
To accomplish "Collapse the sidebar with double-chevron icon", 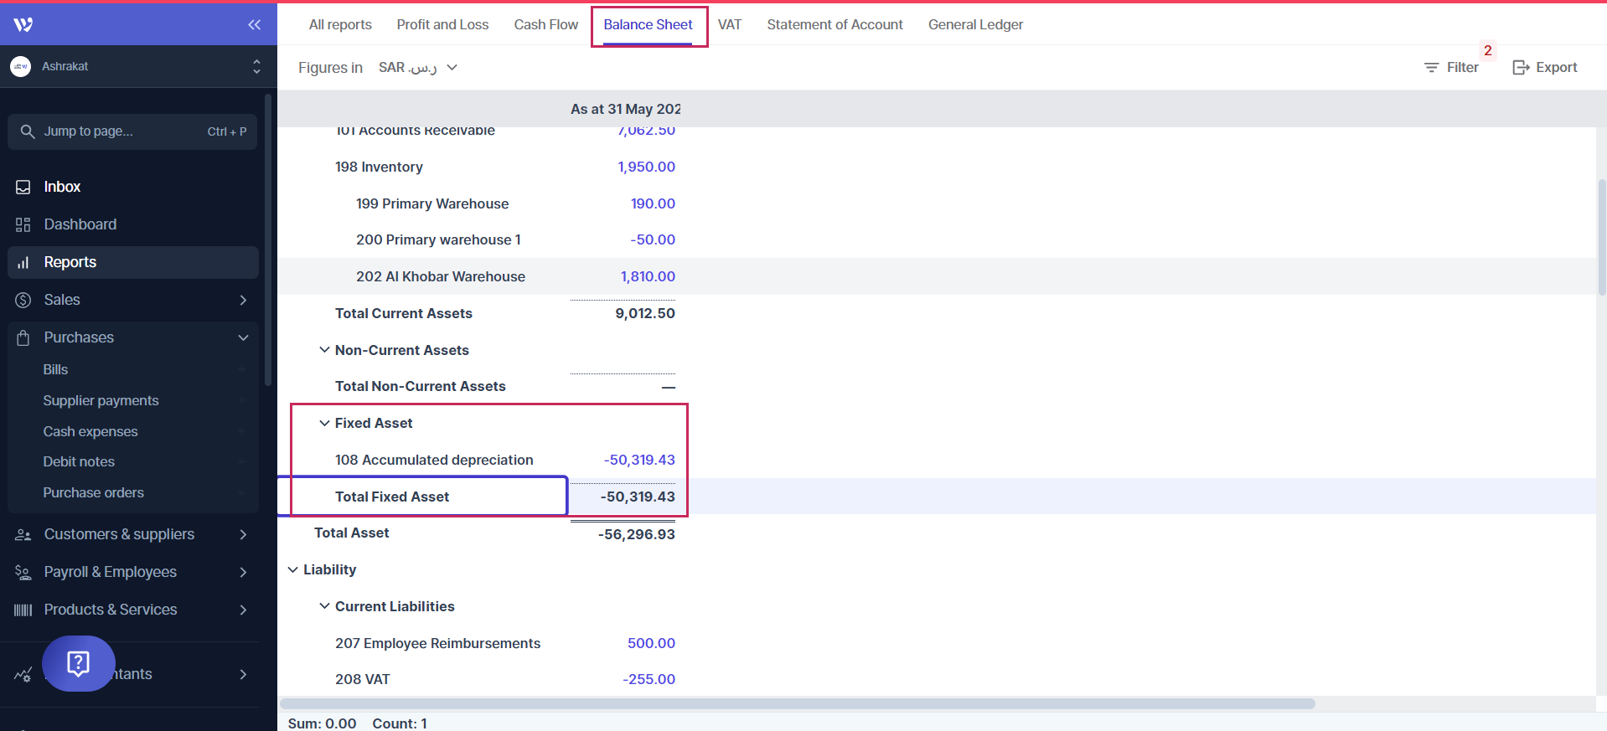I will (254, 25).
